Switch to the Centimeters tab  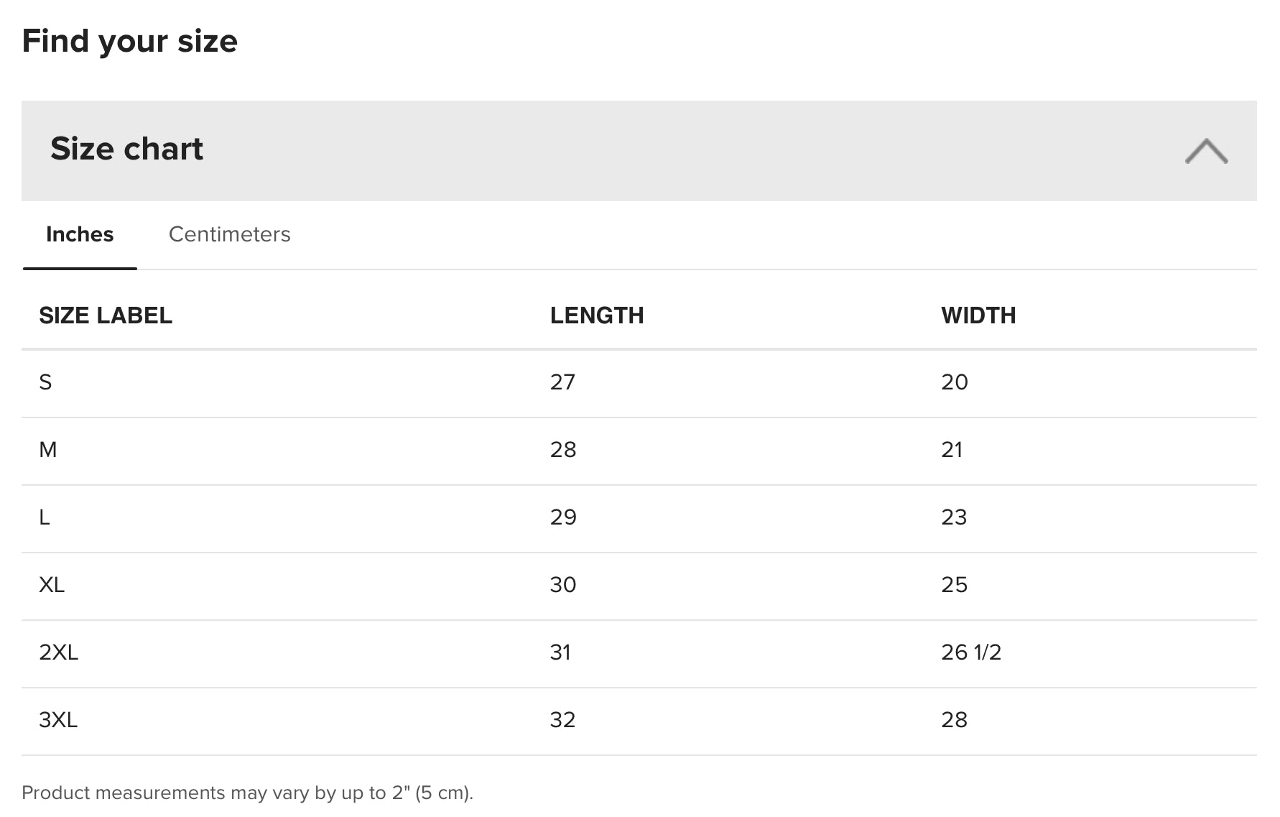tap(229, 234)
